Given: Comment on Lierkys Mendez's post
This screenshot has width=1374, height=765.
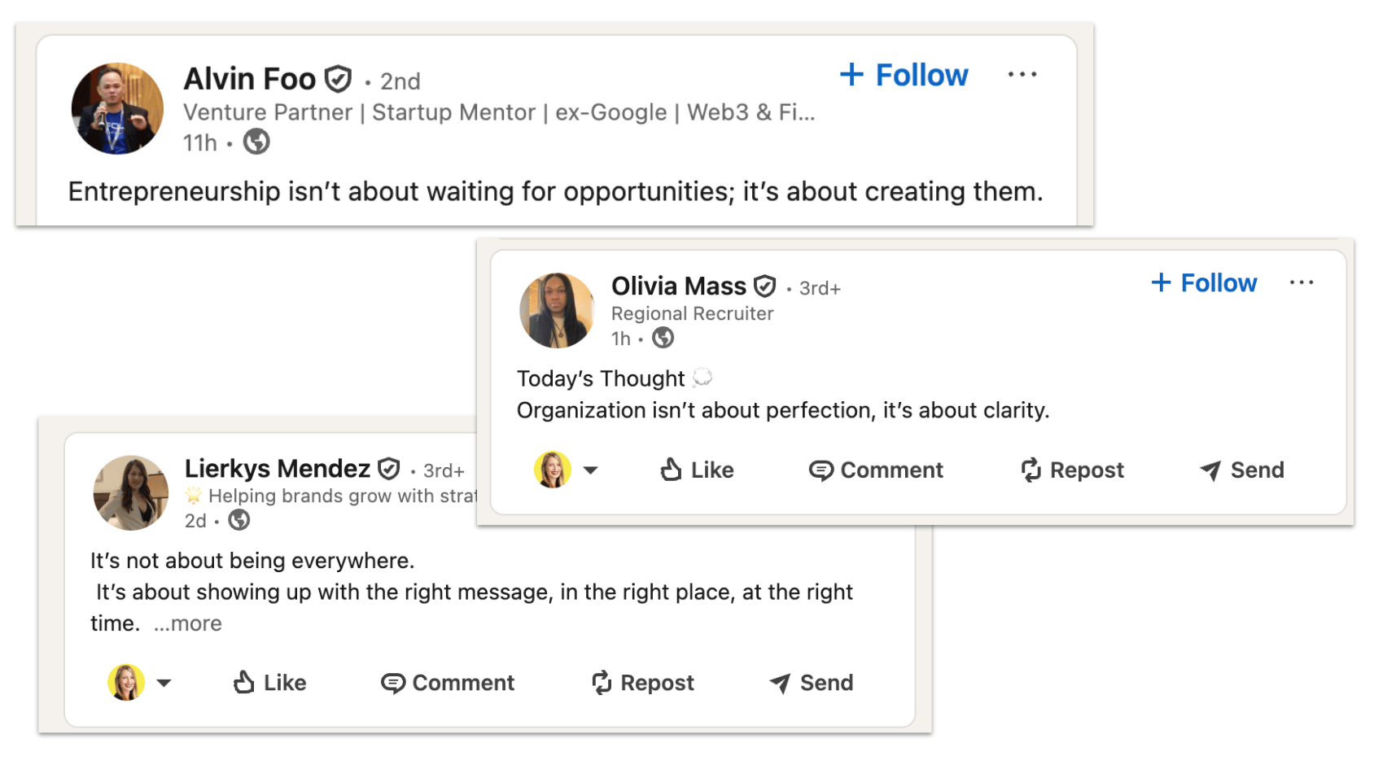Looking at the screenshot, I should pos(448,683).
